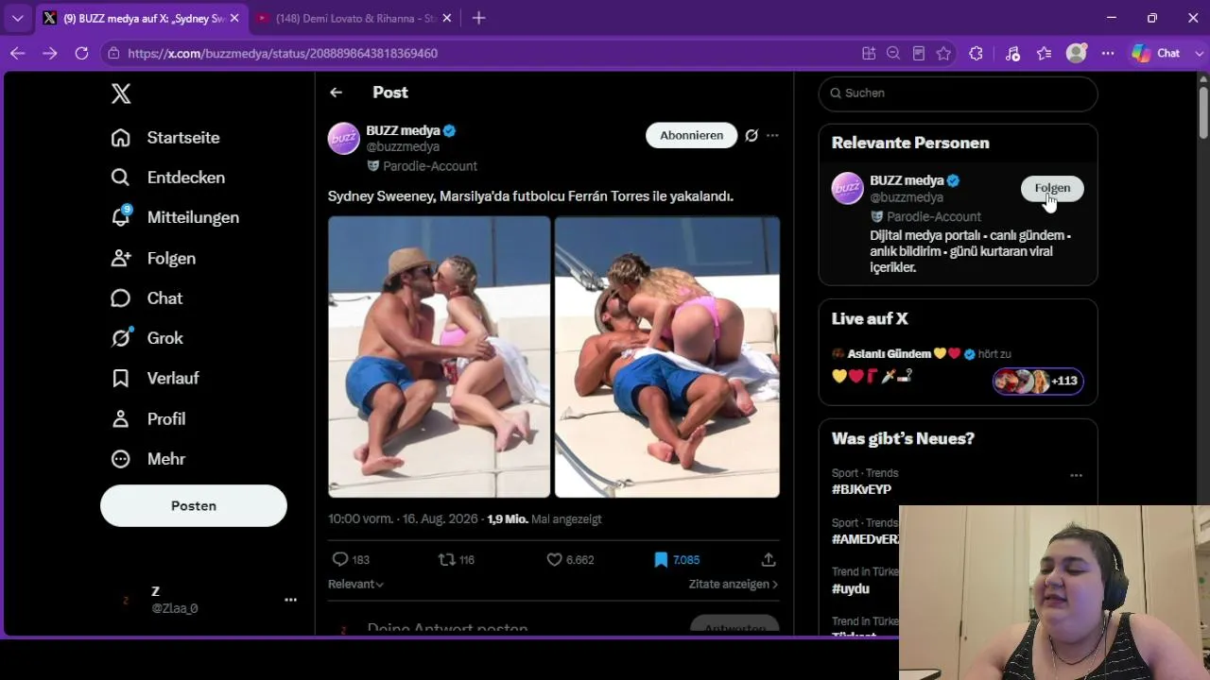Open BUZZ medya avatar in the post header
This screenshot has height=680, width=1210.
pos(344,138)
